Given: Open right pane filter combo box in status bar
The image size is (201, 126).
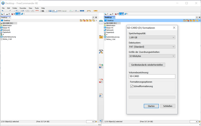Looking at the screenshot, I should (x=194, y=122).
